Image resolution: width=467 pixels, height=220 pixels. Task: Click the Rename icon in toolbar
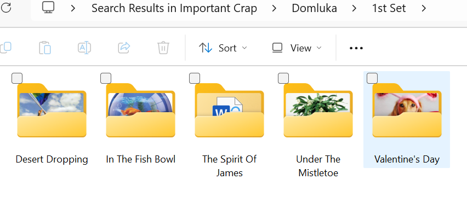[84, 48]
